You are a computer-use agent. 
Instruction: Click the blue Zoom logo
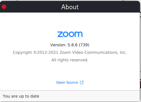(x=70, y=34)
